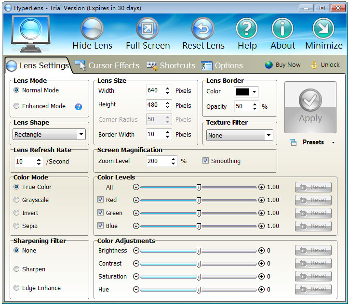Click the large Apply button
The image size is (349, 305).
(310, 107)
